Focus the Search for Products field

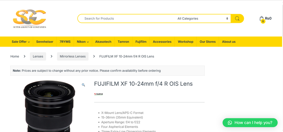[128, 19]
